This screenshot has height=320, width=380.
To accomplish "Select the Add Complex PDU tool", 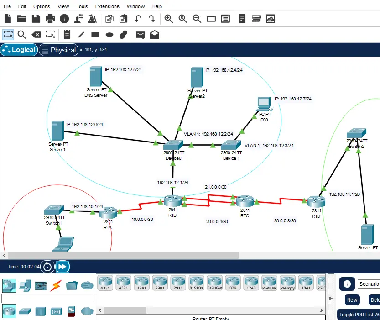I will coord(154,34).
